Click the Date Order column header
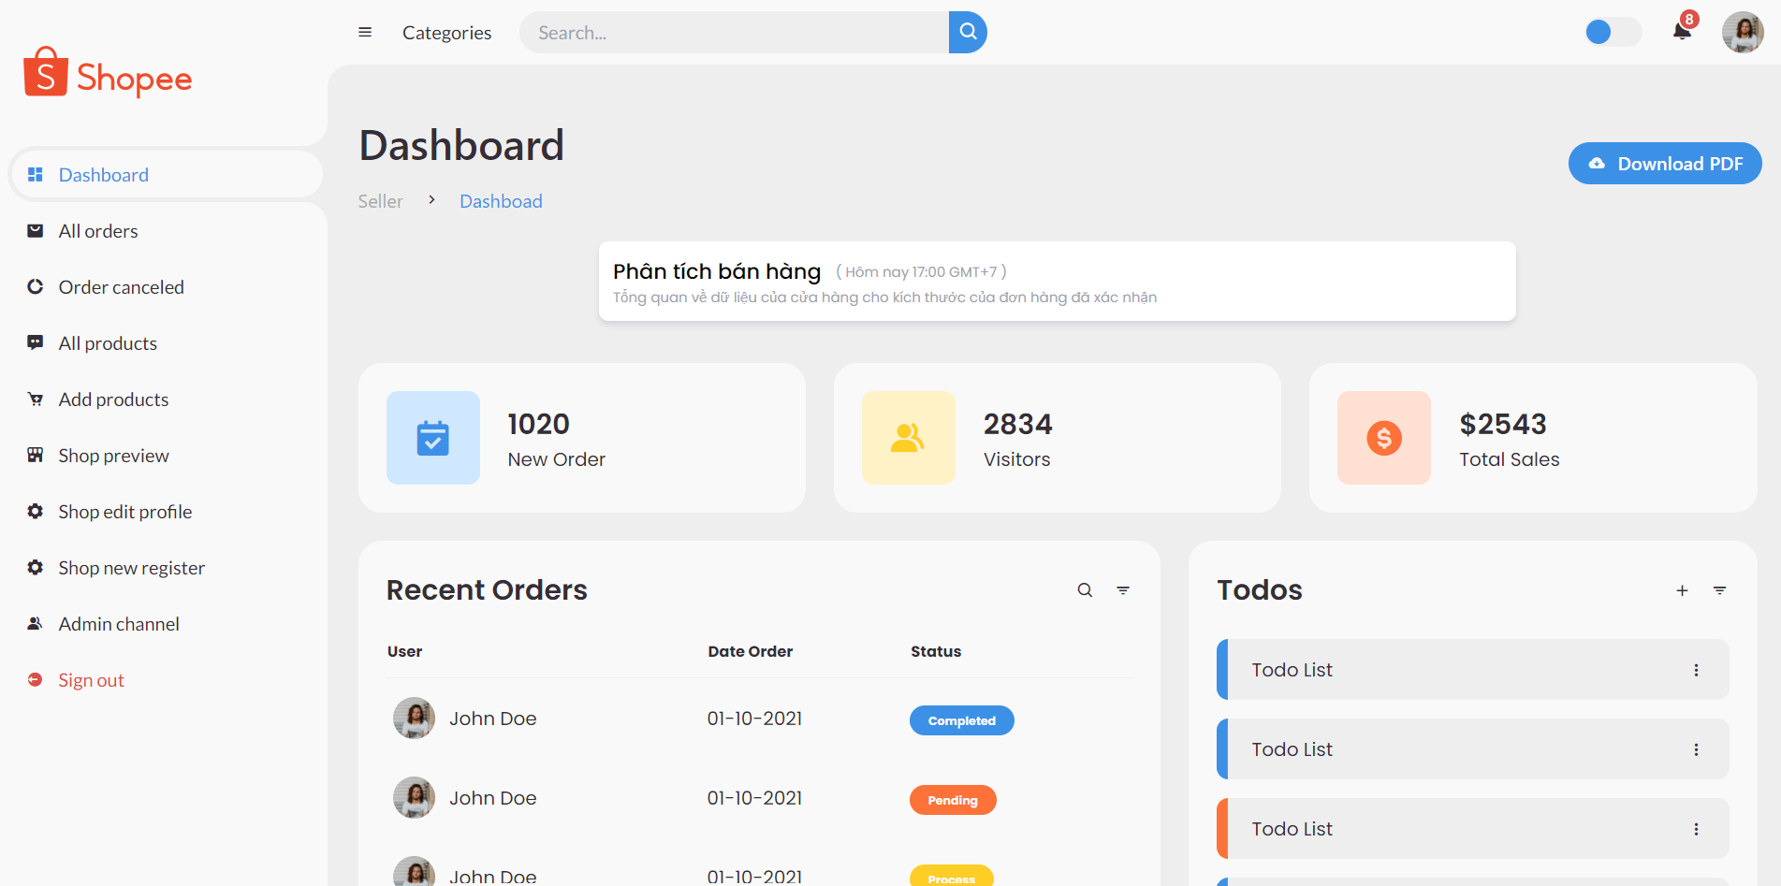 pos(751,651)
